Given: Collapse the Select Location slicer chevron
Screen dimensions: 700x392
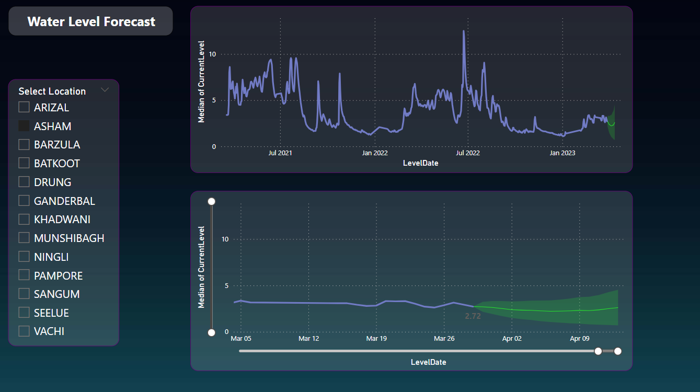Looking at the screenshot, I should pyautogui.click(x=105, y=90).
